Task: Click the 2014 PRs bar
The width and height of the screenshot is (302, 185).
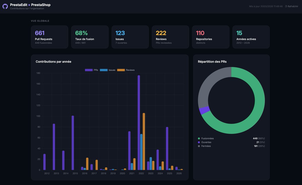Action: [63, 160]
